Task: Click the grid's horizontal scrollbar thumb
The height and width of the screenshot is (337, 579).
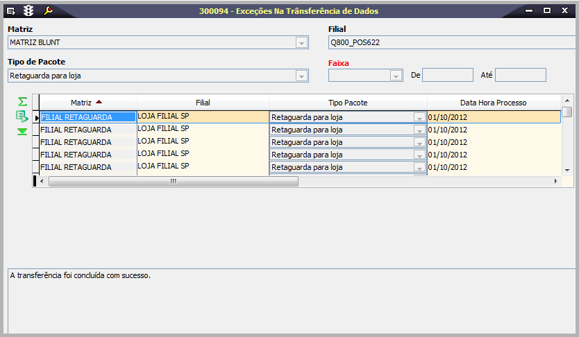Action: click(174, 181)
